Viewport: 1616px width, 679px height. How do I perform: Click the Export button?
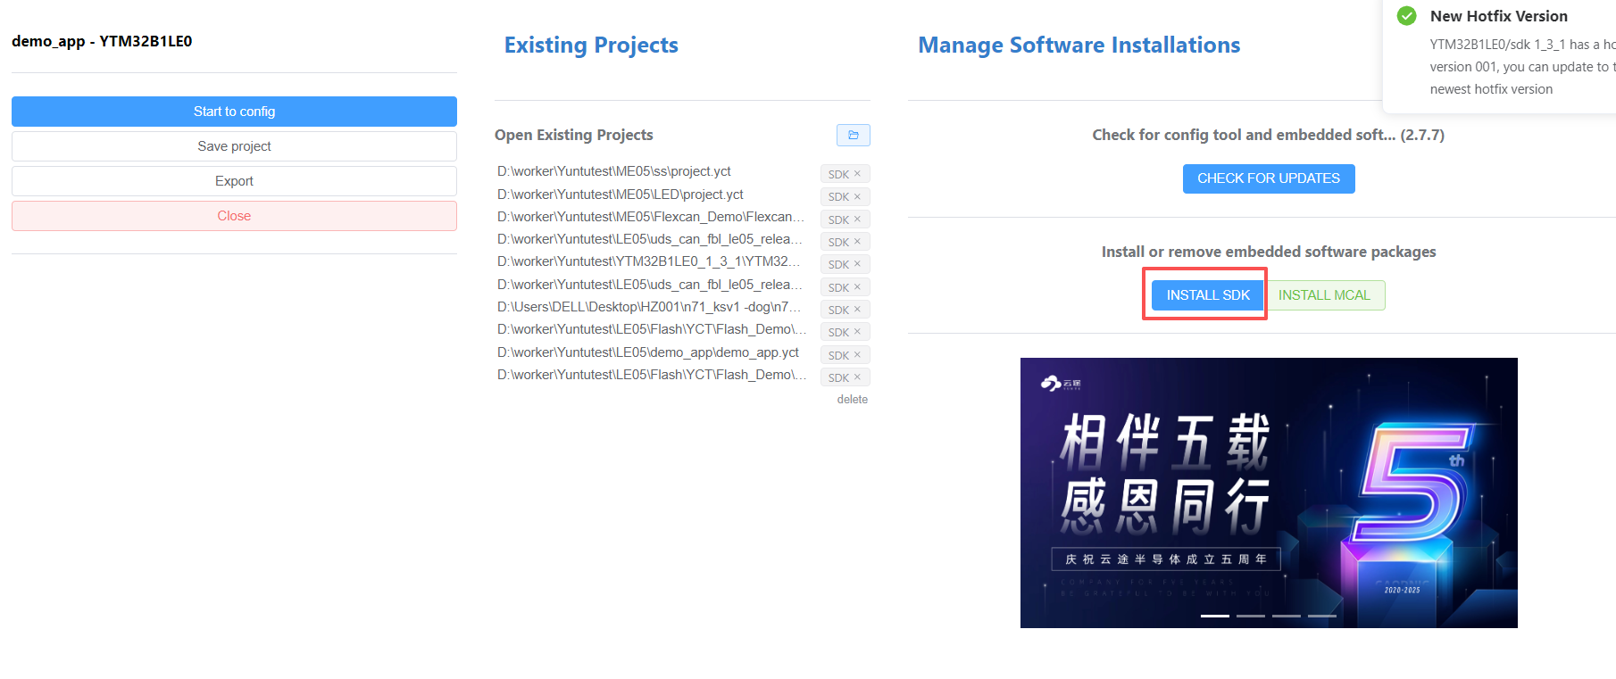[x=234, y=181]
